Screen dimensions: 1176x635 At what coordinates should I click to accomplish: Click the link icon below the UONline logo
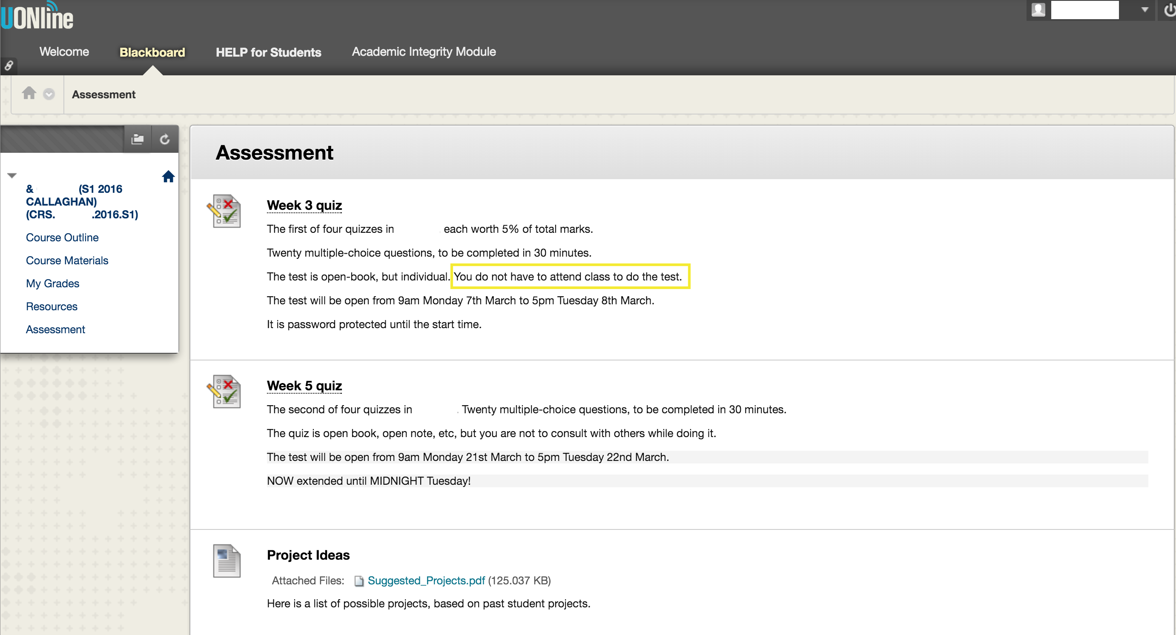[8, 66]
